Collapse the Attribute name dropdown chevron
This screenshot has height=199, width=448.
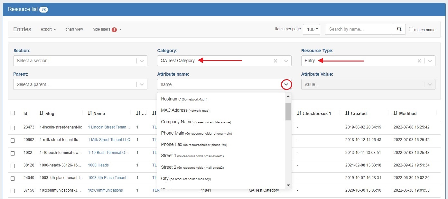pos(286,85)
